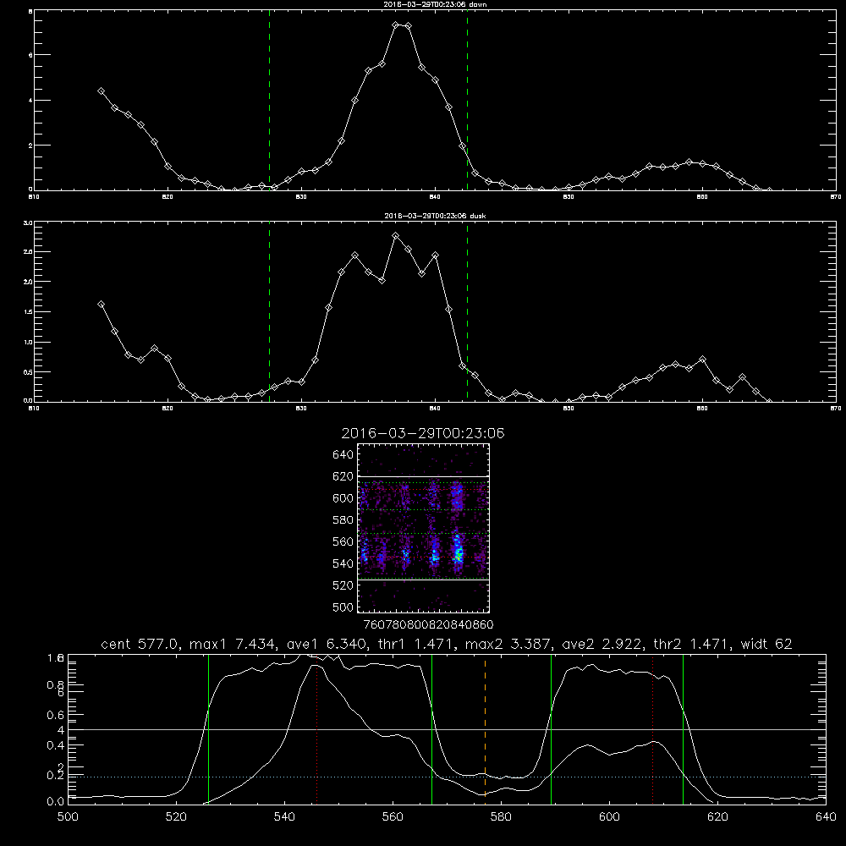The image size is (846, 846).
Task: Click the leftmost solid green line in the bottom plot
Action: click(x=208, y=729)
